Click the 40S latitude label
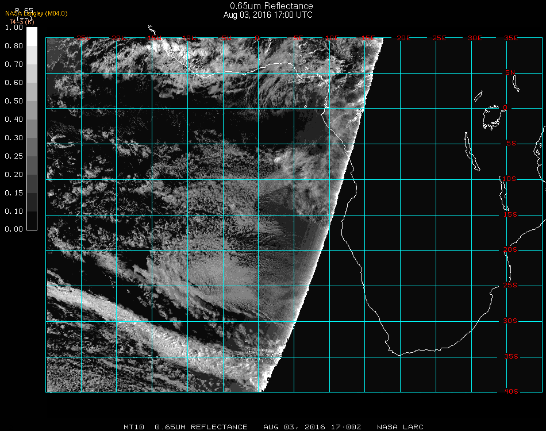 click(511, 392)
